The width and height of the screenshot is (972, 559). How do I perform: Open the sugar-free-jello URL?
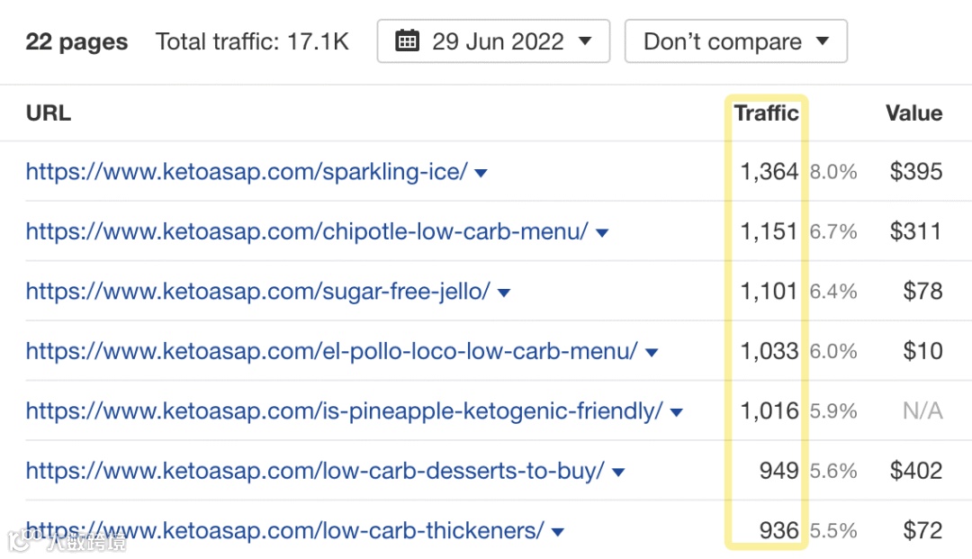point(256,291)
